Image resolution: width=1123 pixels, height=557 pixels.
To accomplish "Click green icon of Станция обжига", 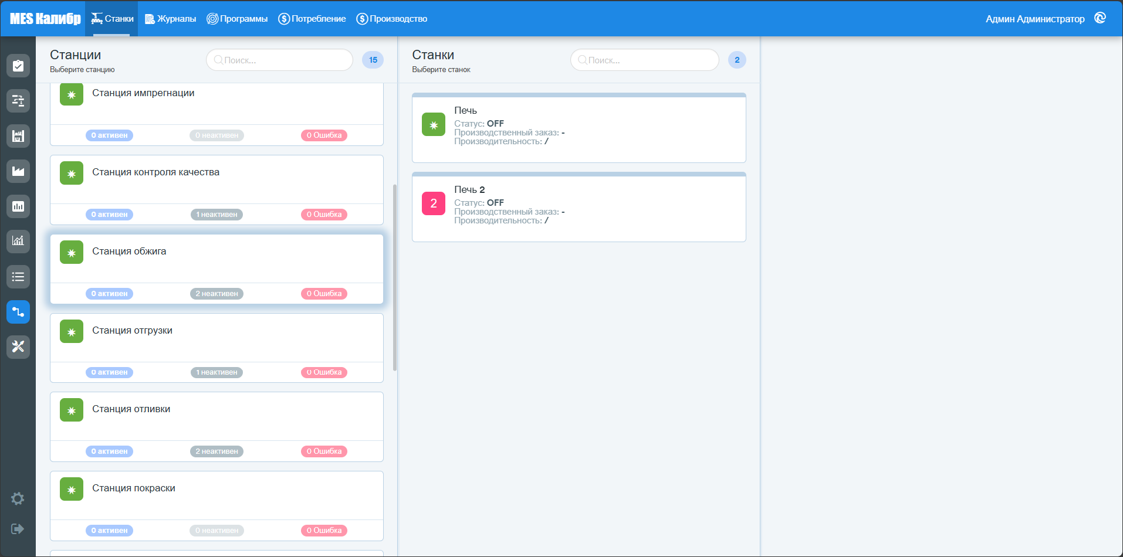I will (72, 252).
